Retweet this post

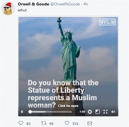(x=44, y=123)
